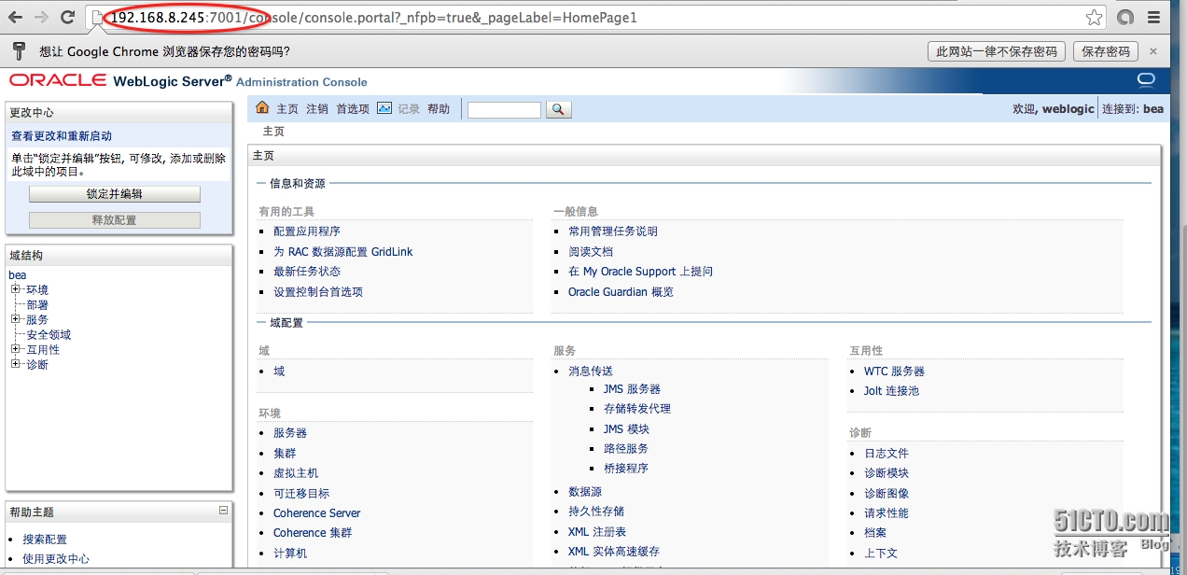The width and height of the screenshot is (1187, 575).
Task: Select 部署 in domain tree
Action: 37,305
